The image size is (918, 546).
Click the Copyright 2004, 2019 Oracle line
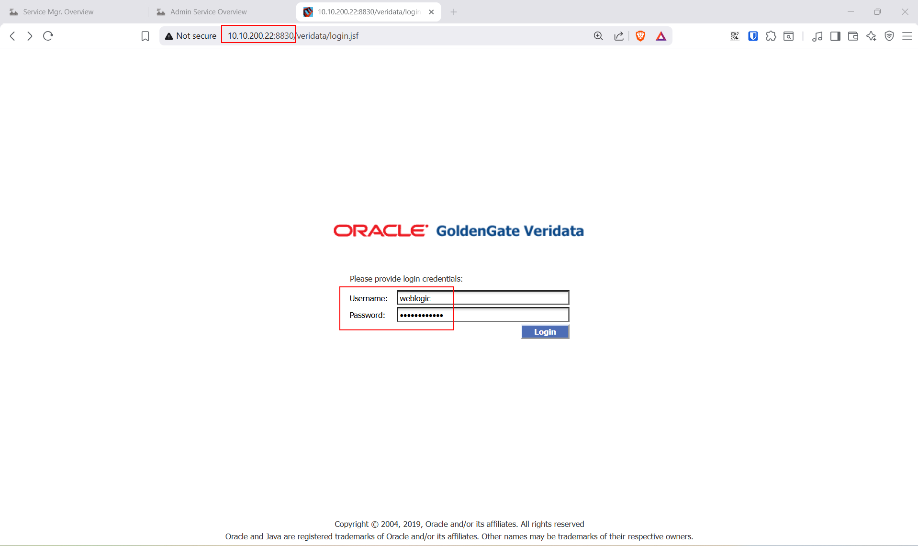click(x=459, y=524)
